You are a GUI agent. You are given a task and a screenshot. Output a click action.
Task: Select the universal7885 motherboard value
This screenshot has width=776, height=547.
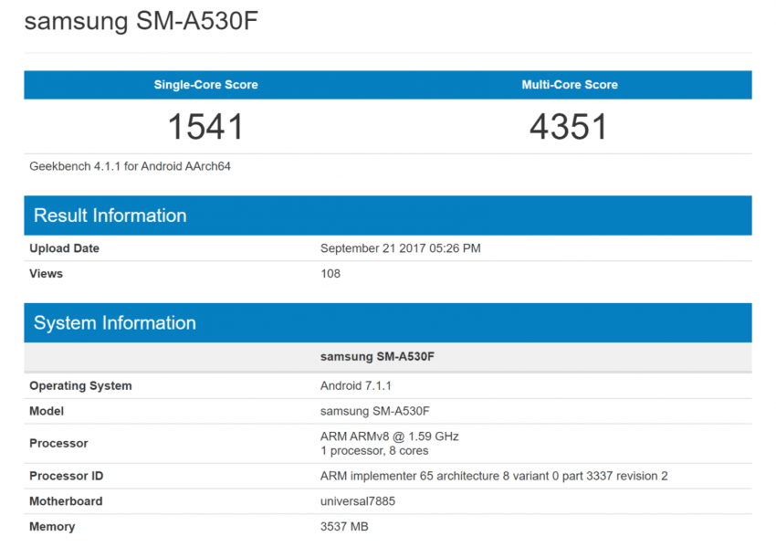pyautogui.click(x=358, y=501)
